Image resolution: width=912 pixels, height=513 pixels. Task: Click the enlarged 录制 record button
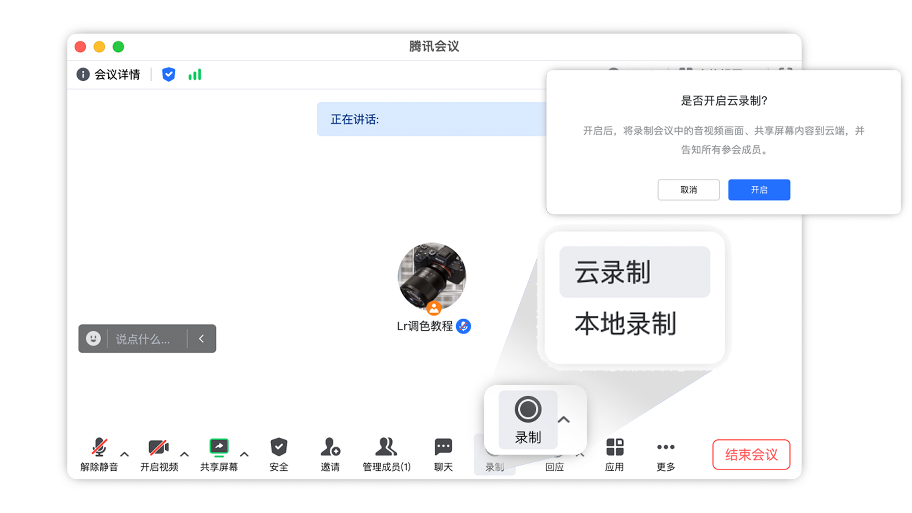(x=528, y=419)
